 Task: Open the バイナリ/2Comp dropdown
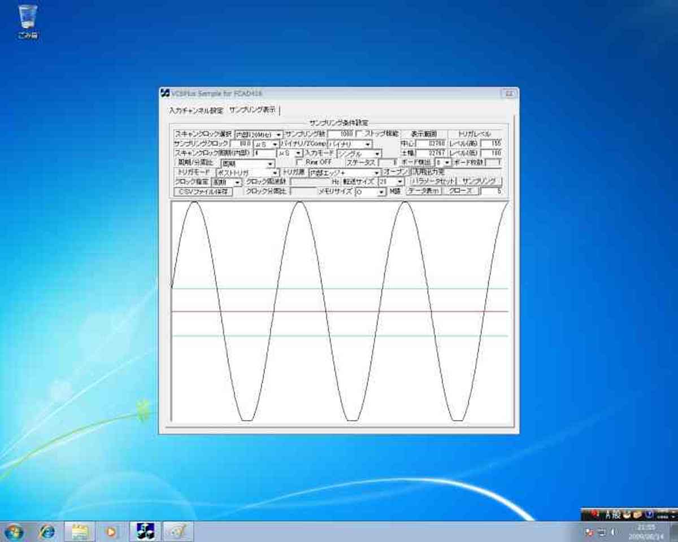click(349, 145)
